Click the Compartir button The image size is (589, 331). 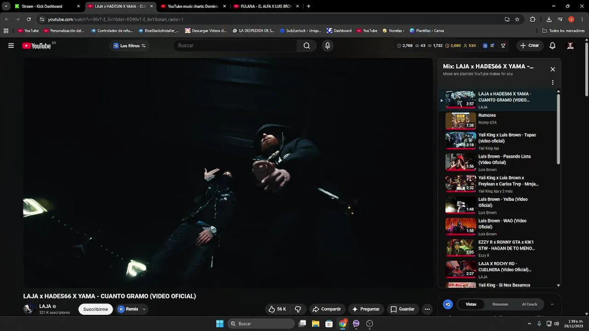(327, 309)
